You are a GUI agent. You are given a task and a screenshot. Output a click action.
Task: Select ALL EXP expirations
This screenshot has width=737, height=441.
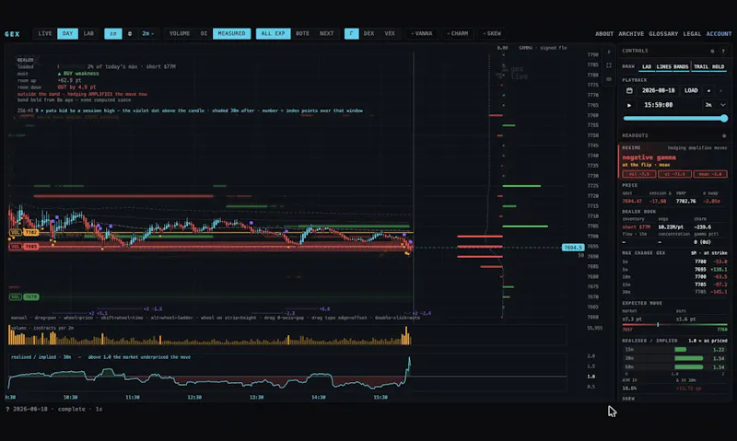(273, 33)
